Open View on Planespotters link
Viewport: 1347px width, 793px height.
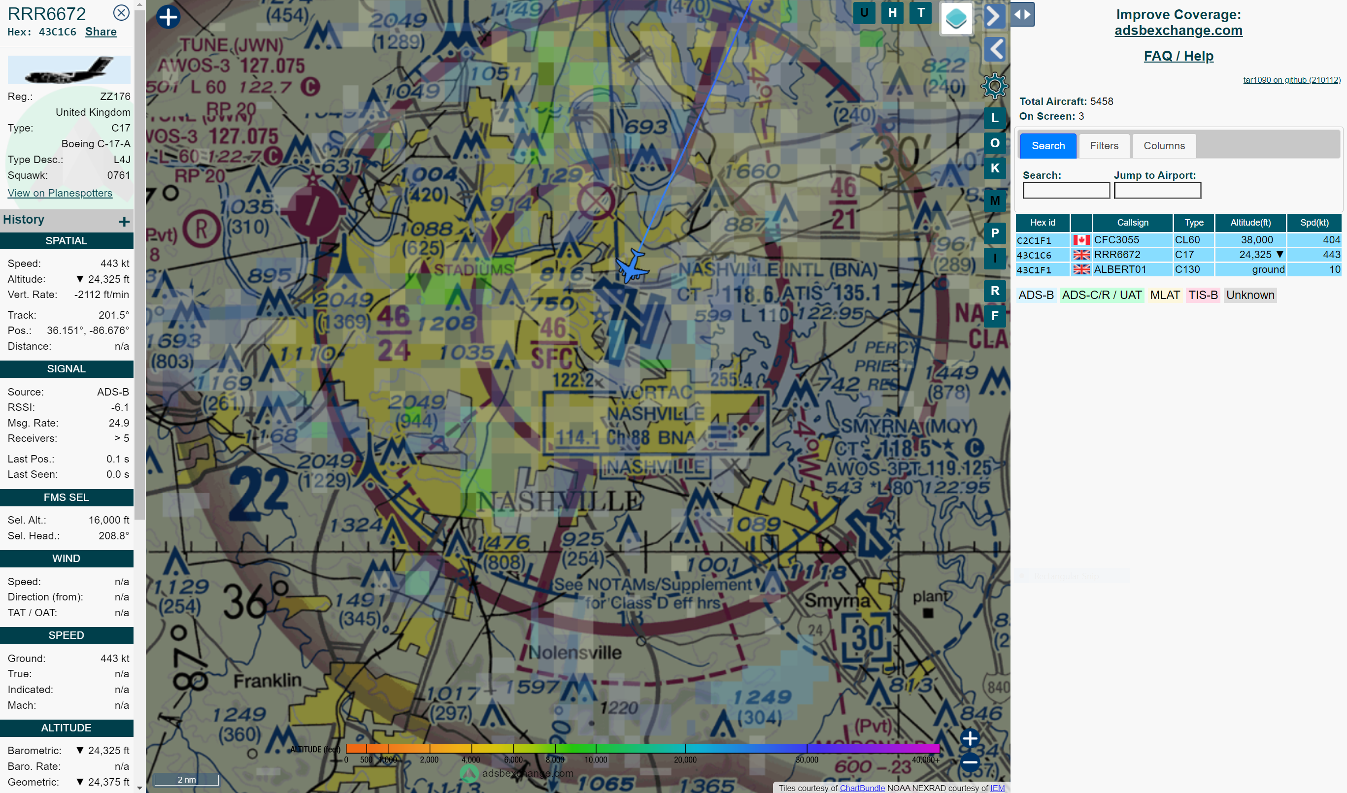coord(60,193)
